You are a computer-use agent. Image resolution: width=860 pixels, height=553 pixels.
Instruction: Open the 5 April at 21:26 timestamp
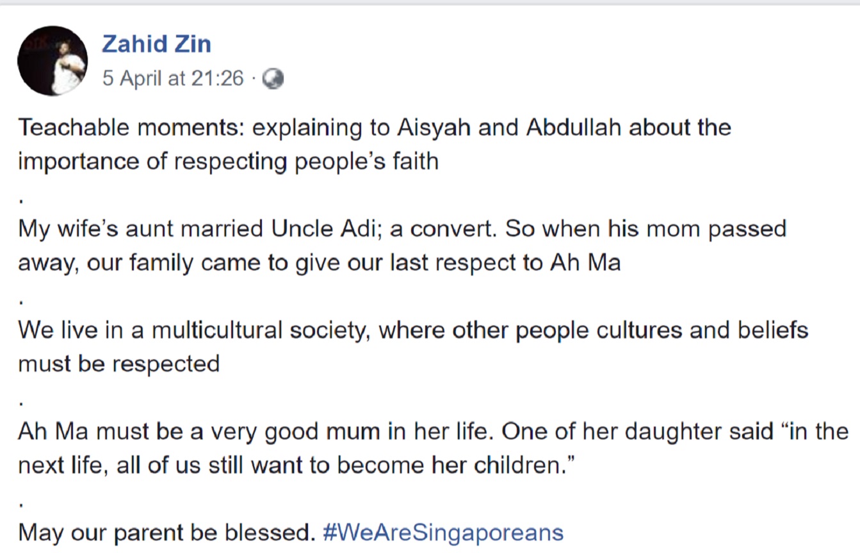pos(173,78)
